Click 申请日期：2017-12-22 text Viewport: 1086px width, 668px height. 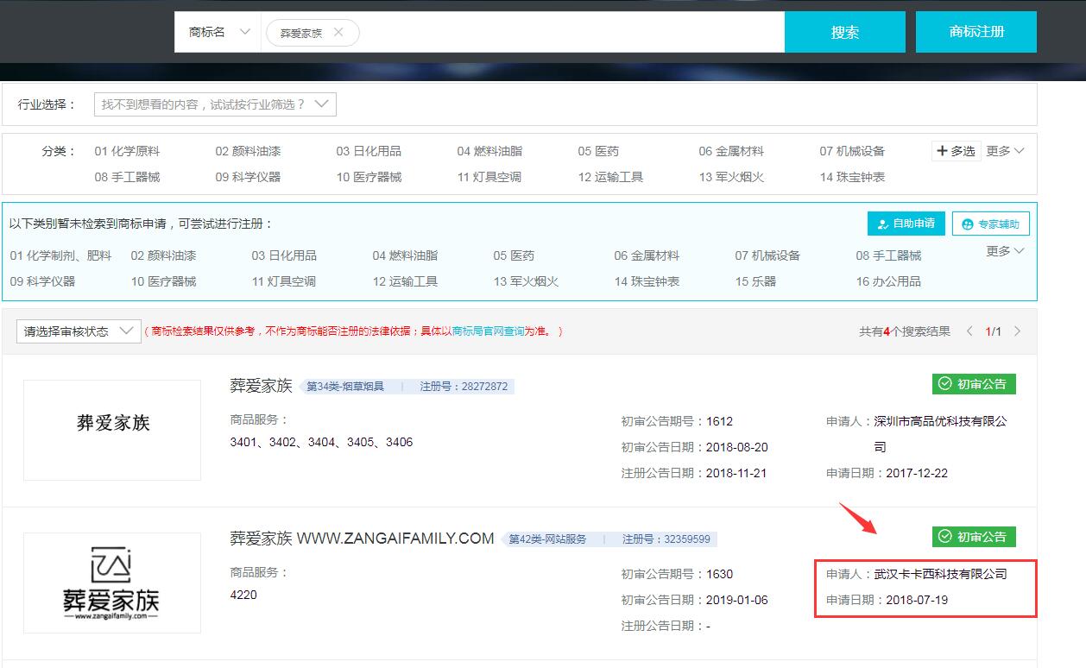pyautogui.click(x=887, y=473)
